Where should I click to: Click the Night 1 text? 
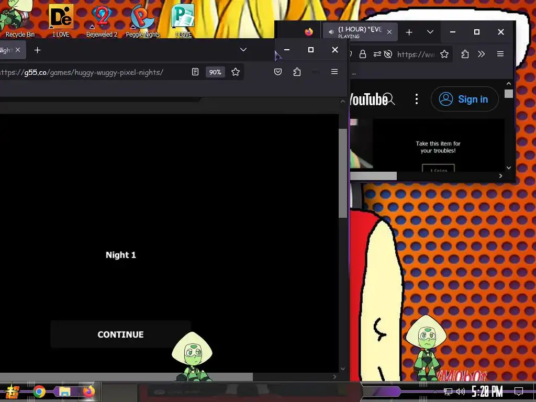(x=121, y=255)
